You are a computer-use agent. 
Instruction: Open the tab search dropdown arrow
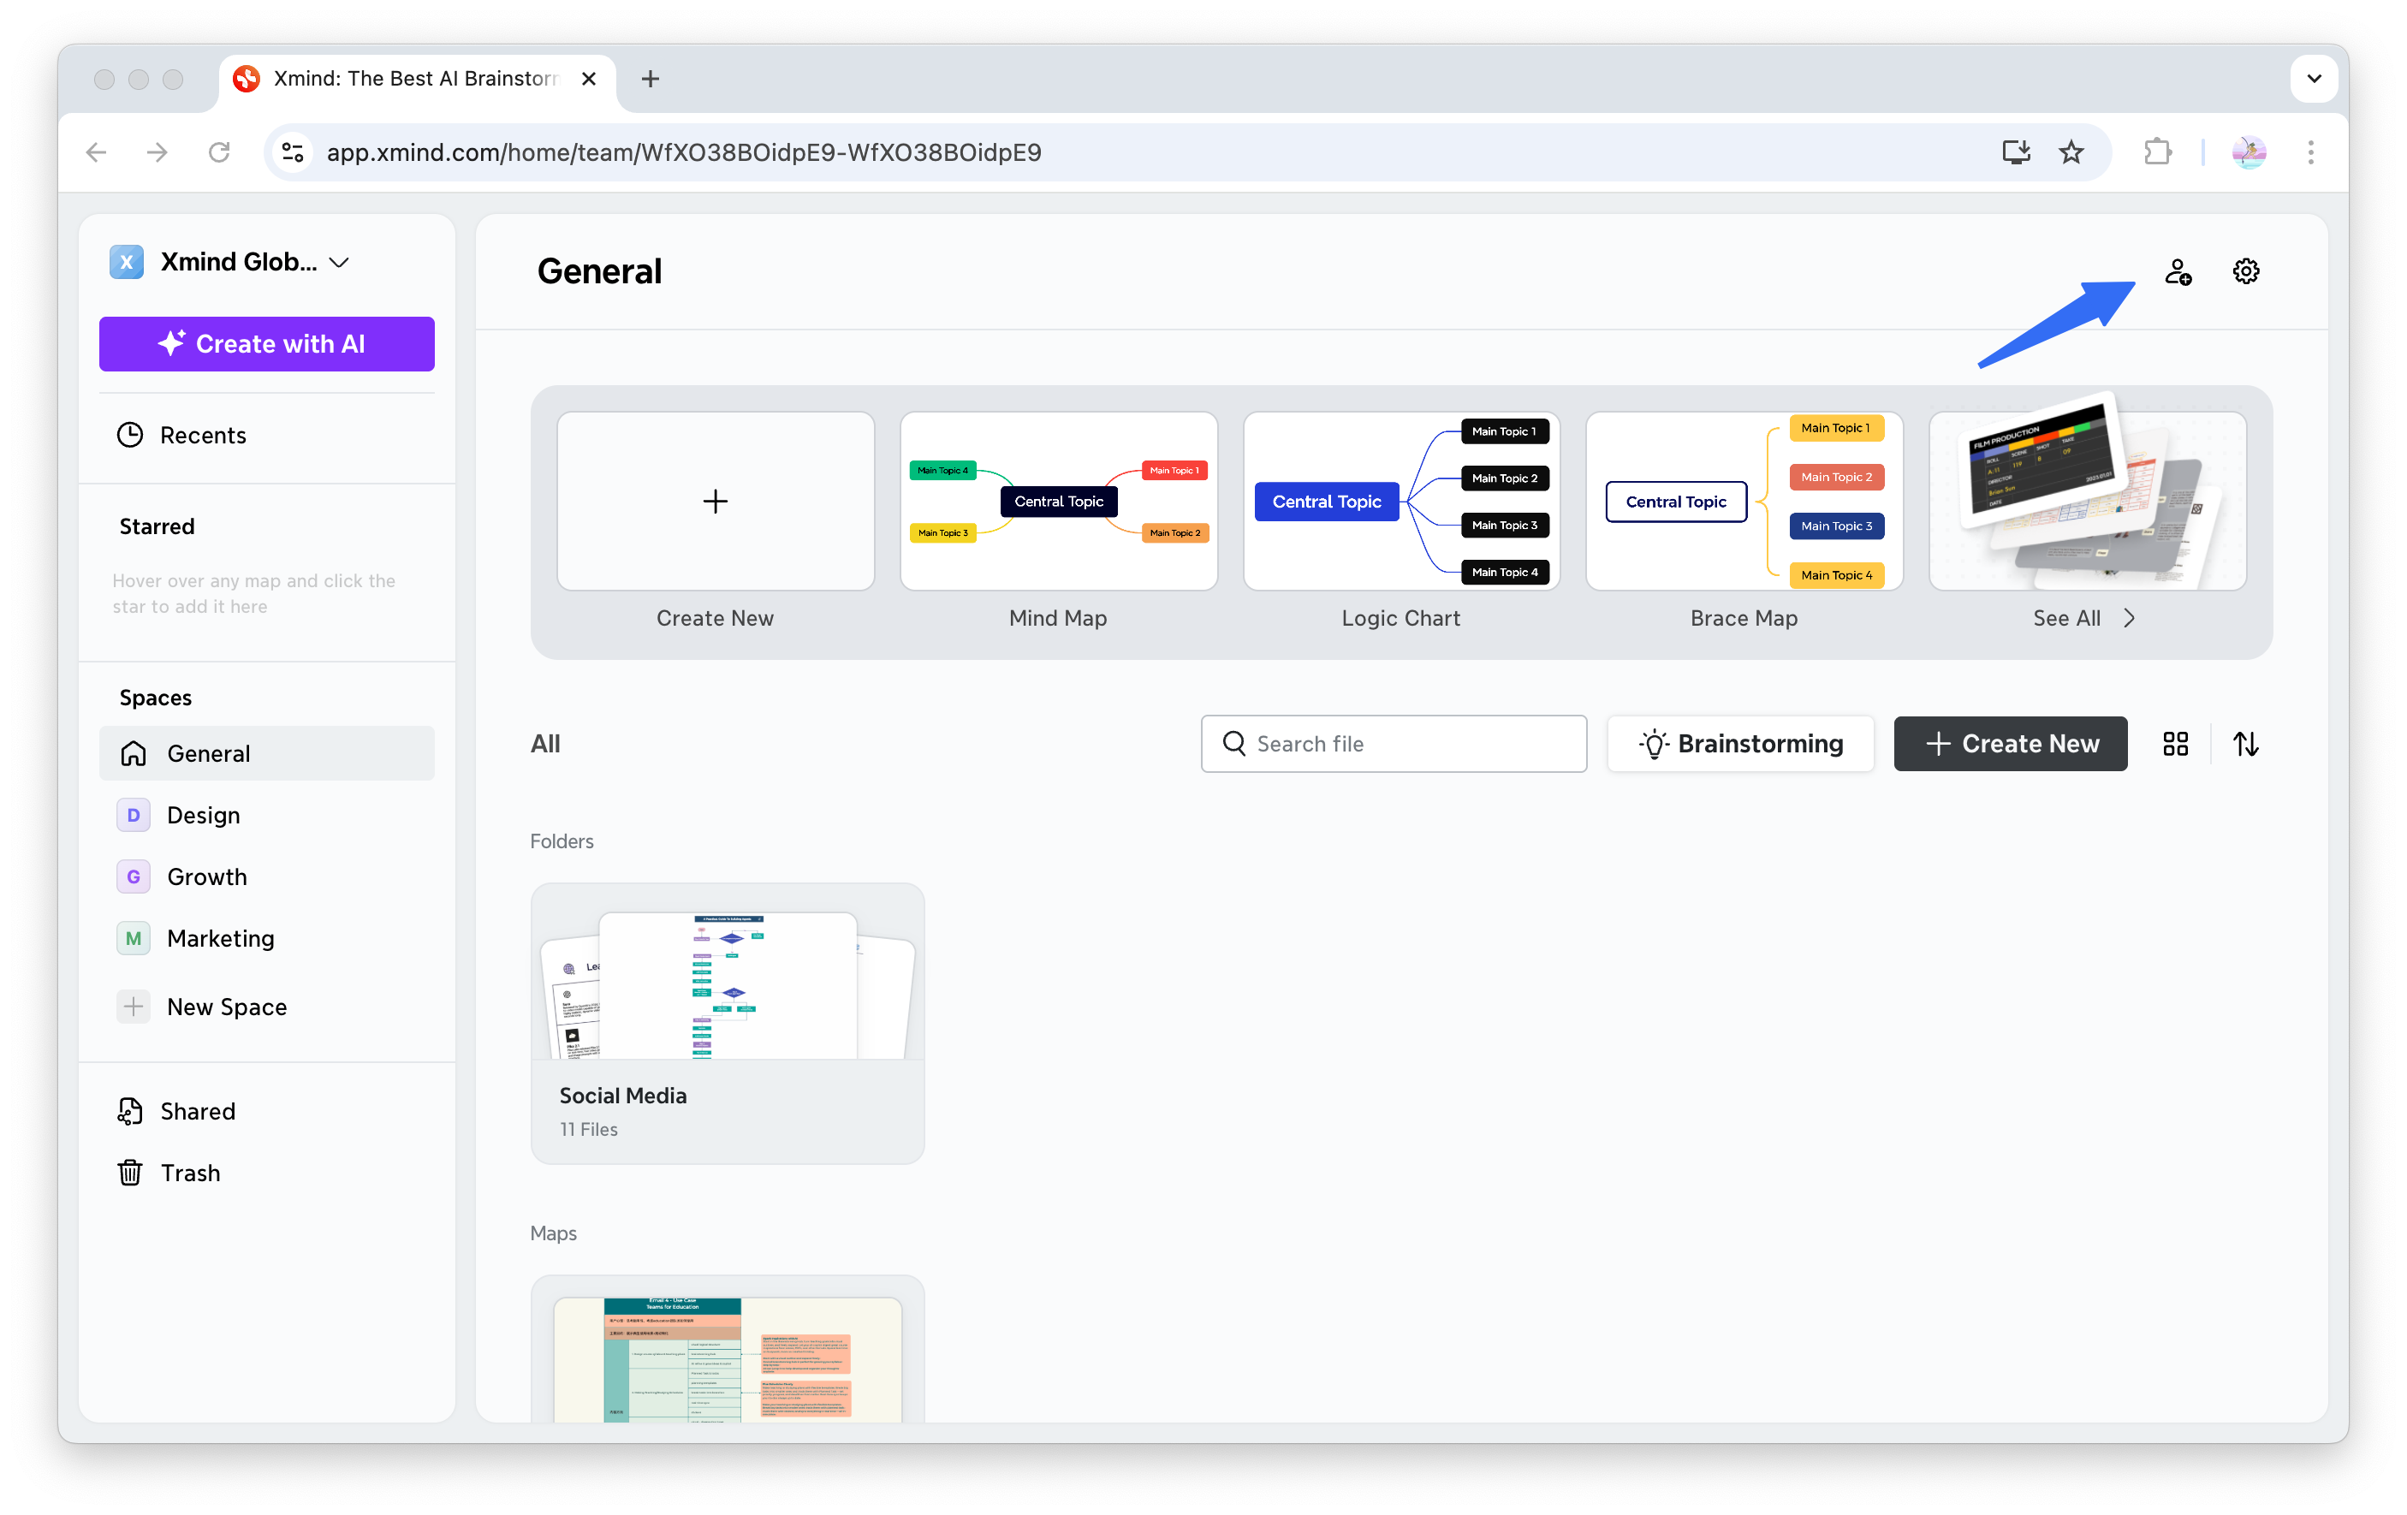2313,79
